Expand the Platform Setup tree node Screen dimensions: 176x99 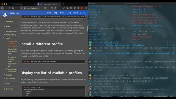(x=4, y=35)
